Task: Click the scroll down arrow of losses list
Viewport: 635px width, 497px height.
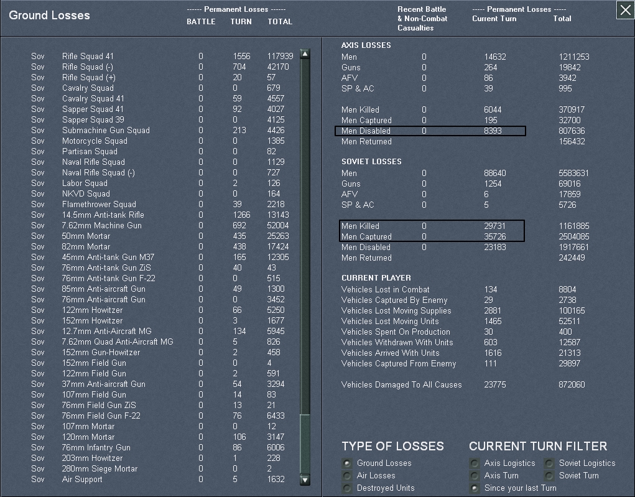Action: [305, 480]
